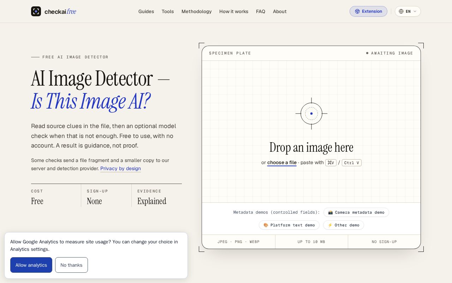This screenshot has height=283, width=452.
Task: Navigate to the FAQ page
Action: (261, 11)
